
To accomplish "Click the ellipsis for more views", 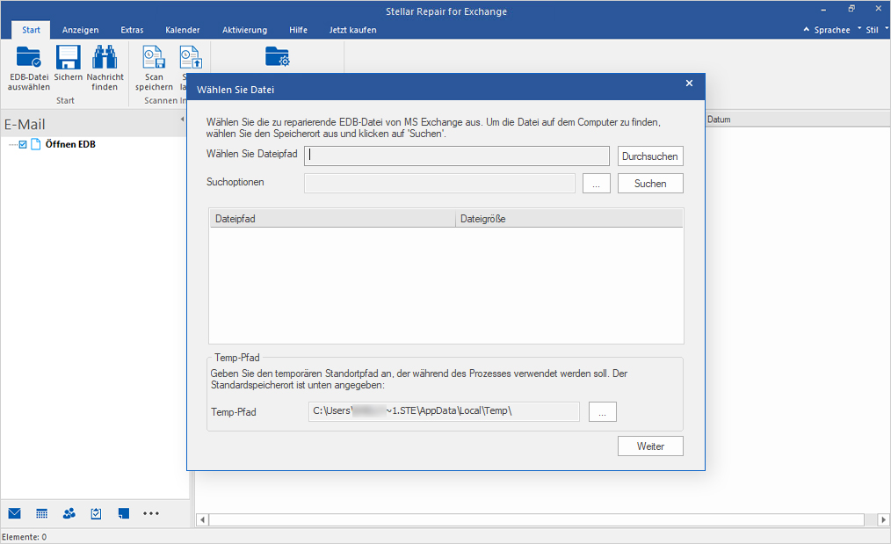I will 150,513.
